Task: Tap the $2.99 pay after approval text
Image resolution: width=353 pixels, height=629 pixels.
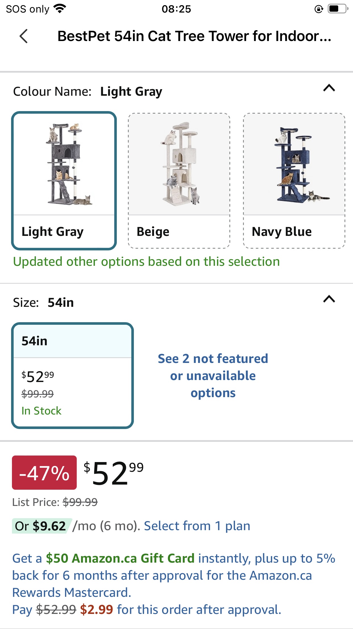Action: tap(96, 610)
